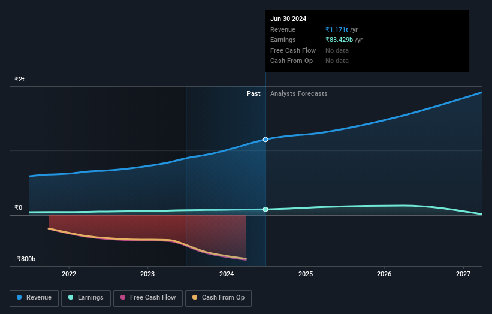Click the ₹2t y-axis label

pyautogui.click(x=19, y=79)
